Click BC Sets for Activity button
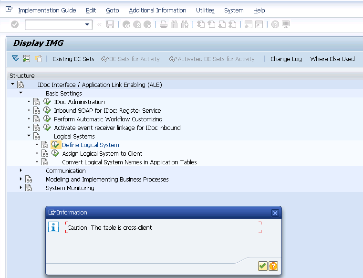The image size is (363, 278). pos(130,59)
